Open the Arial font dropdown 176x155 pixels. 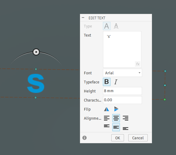tap(123, 73)
